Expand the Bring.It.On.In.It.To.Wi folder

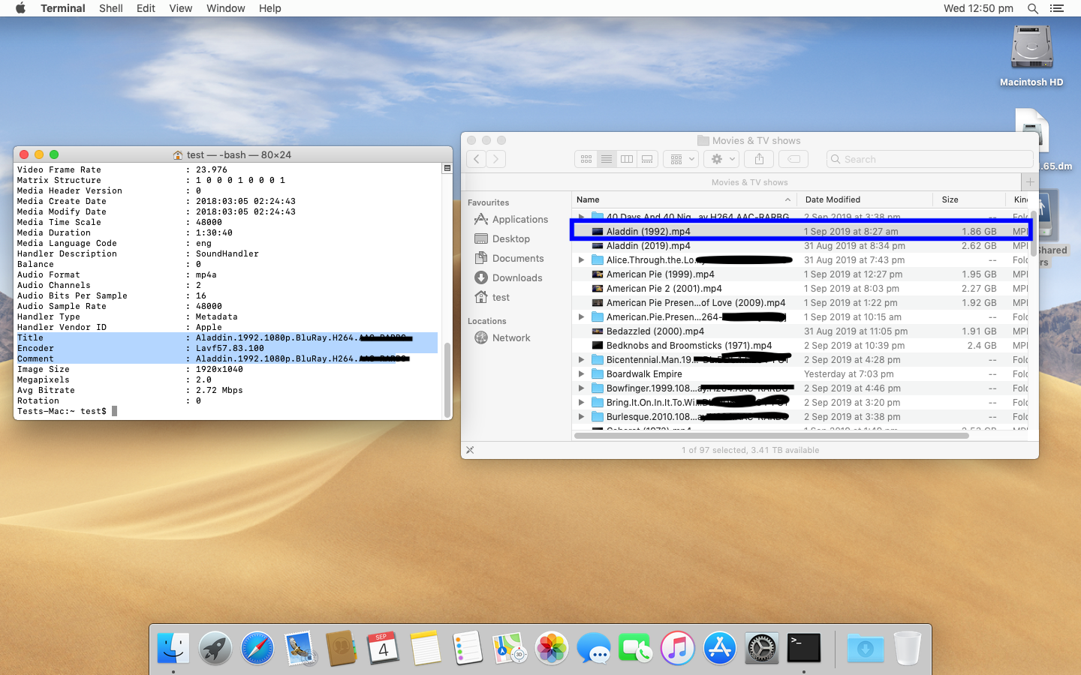click(581, 403)
